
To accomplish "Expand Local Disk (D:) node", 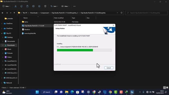I will (x=3, y=65).
